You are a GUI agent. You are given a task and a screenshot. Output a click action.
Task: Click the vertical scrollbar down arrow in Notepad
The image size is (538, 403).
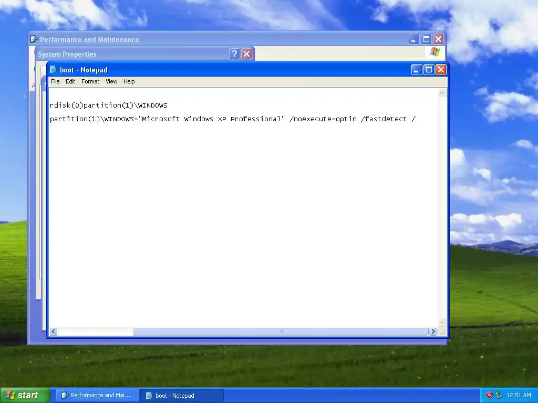pyautogui.click(x=442, y=323)
